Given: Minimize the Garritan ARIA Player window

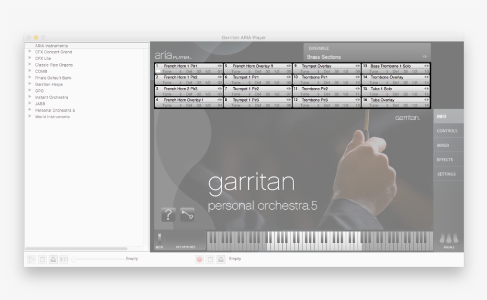Looking at the screenshot, I should pyautogui.click(x=36, y=37).
